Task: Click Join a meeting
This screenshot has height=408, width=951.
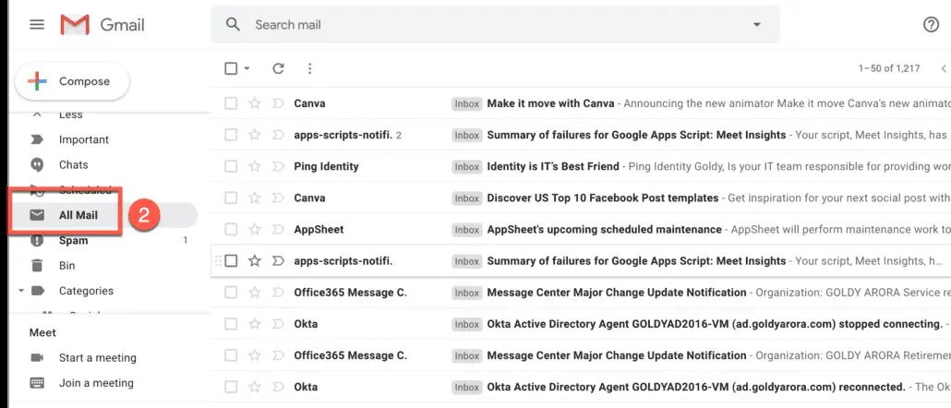Action: click(x=96, y=383)
